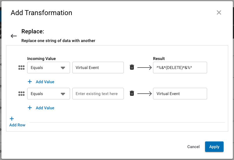Close the Add Transformation dialog

(x=219, y=12)
